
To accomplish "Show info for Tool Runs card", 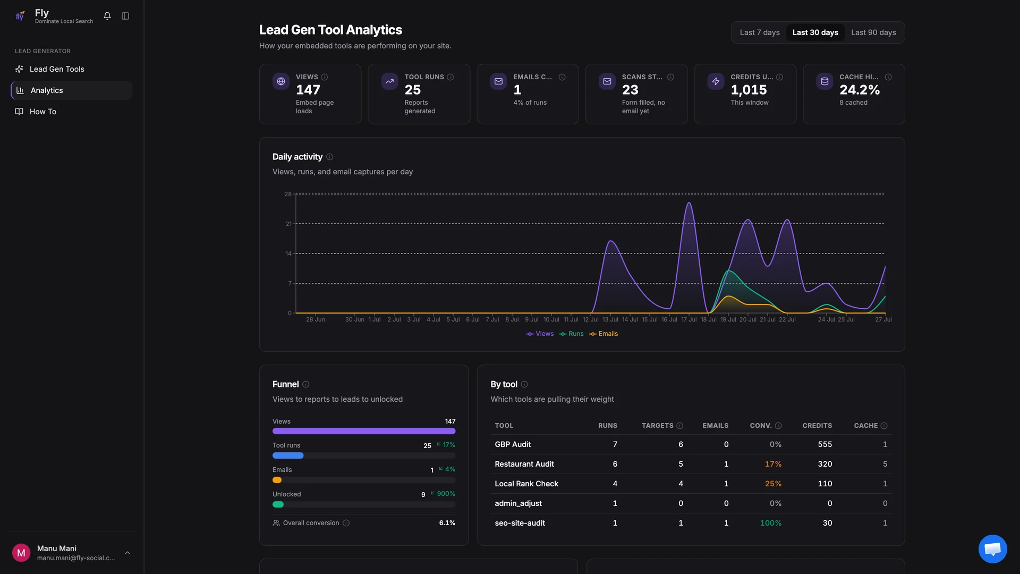I will pyautogui.click(x=450, y=77).
